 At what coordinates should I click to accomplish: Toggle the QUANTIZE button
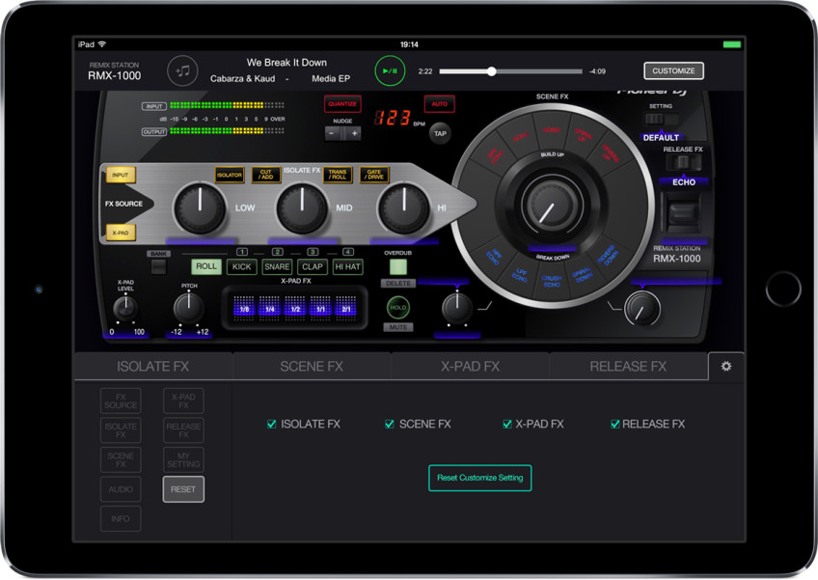click(342, 104)
